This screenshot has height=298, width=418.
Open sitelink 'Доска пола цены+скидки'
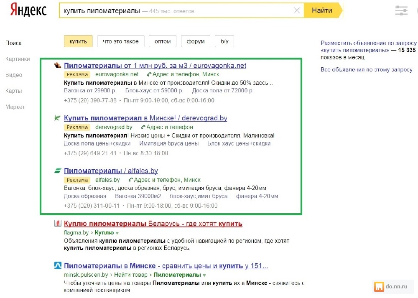[97, 143]
